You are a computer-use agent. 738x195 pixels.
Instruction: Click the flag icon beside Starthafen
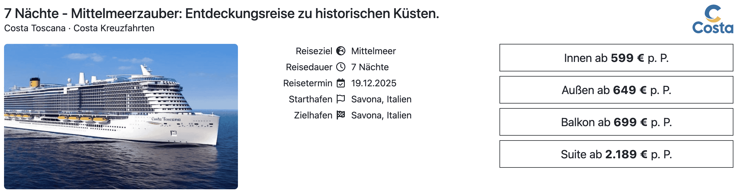(341, 99)
